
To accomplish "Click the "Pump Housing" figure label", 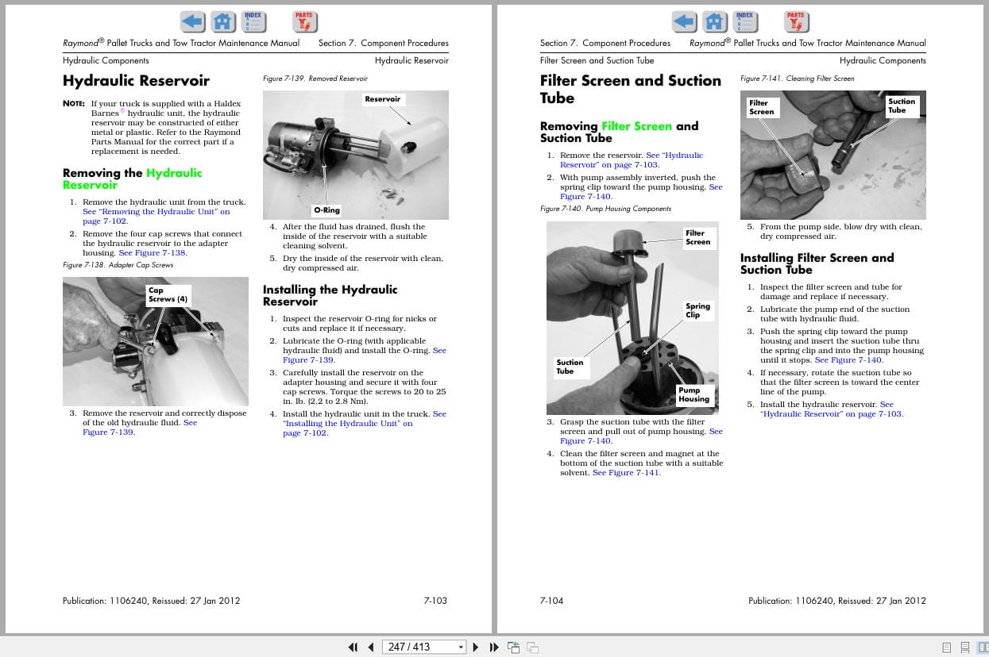I will (693, 394).
